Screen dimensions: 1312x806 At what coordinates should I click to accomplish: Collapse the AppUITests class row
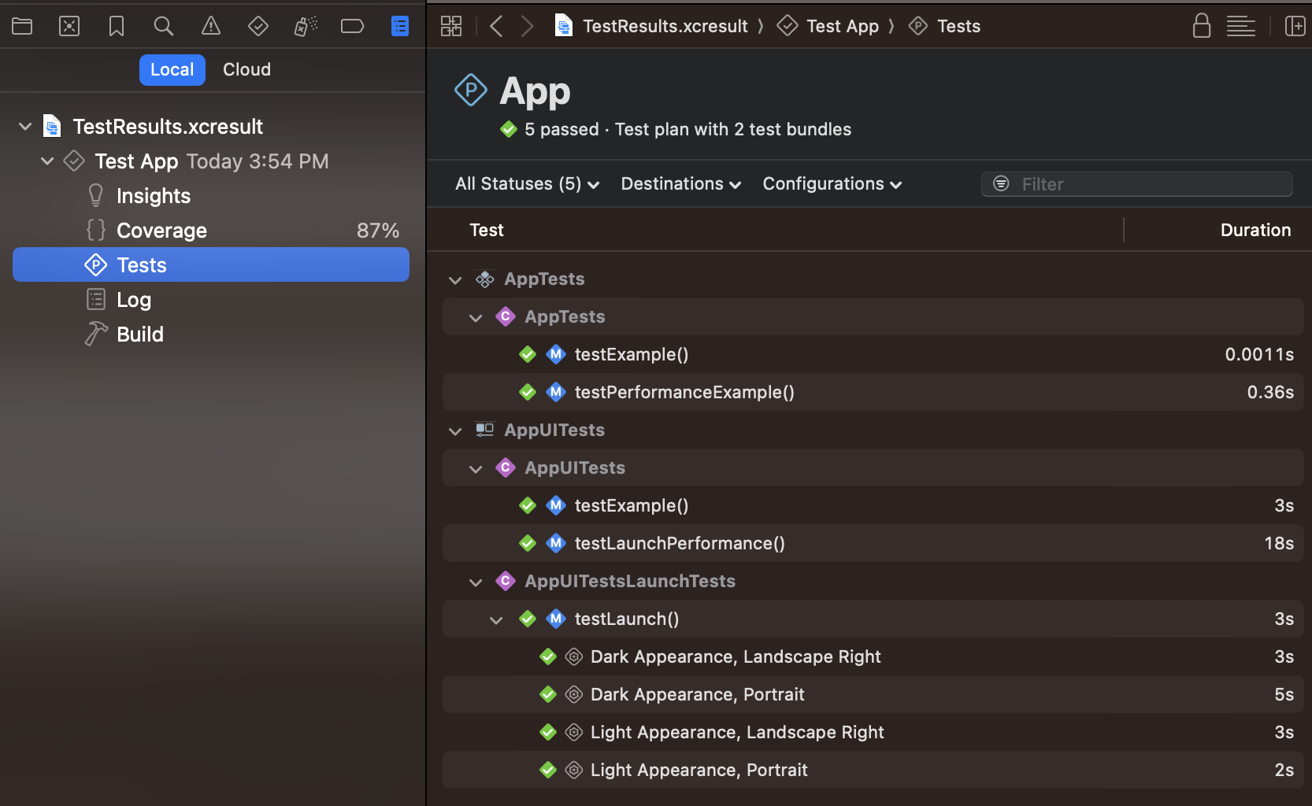(476, 468)
